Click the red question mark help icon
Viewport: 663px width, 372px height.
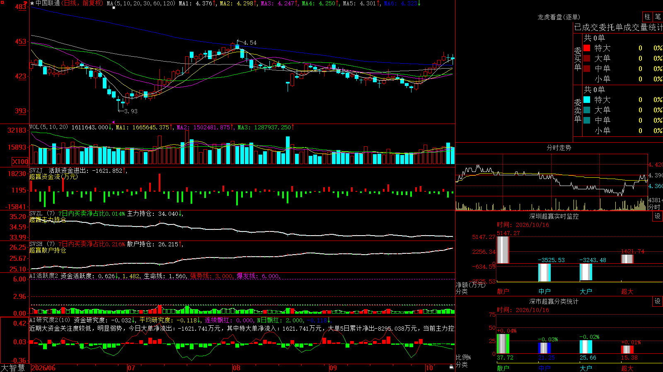[x=26, y=3]
